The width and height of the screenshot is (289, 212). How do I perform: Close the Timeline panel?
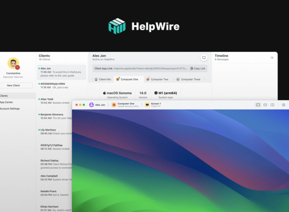(x=272, y=58)
